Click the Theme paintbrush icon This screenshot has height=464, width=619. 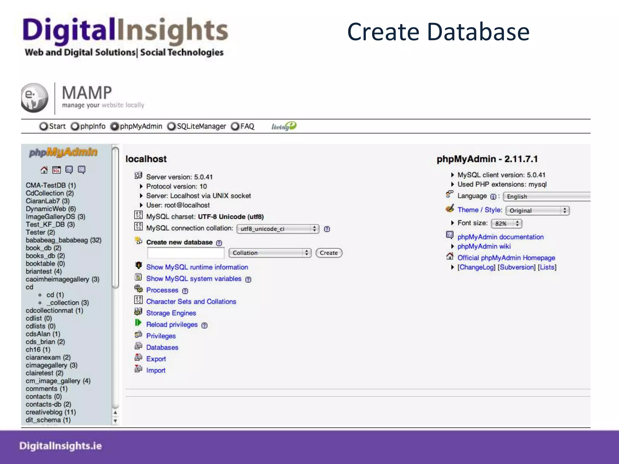pyautogui.click(x=450, y=208)
